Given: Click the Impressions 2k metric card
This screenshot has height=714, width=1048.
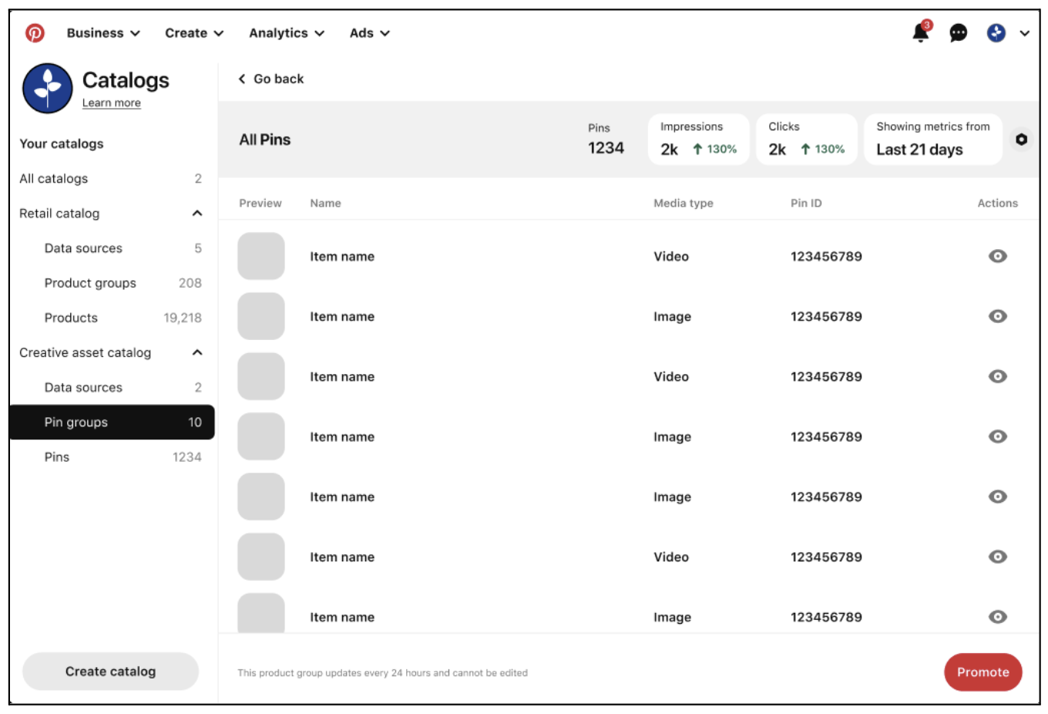Looking at the screenshot, I should tap(698, 140).
